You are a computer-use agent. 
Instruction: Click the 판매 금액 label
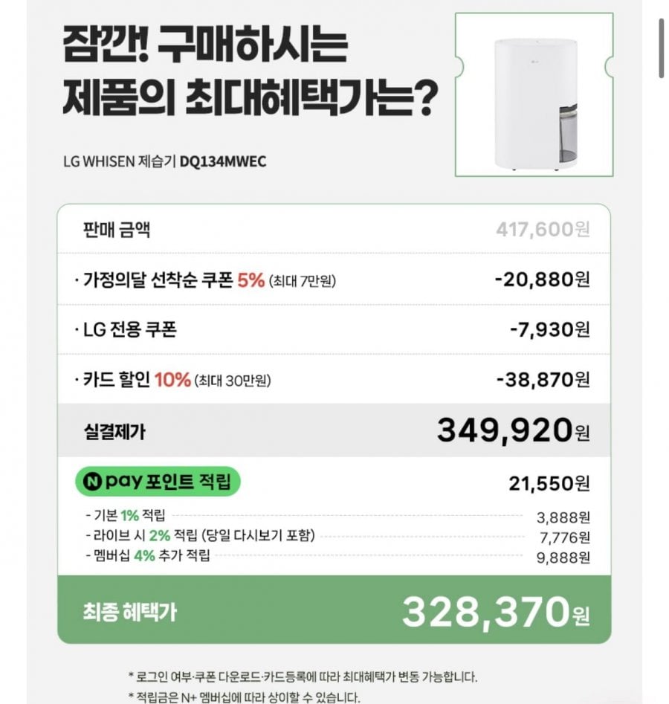pyautogui.click(x=117, y=228)
